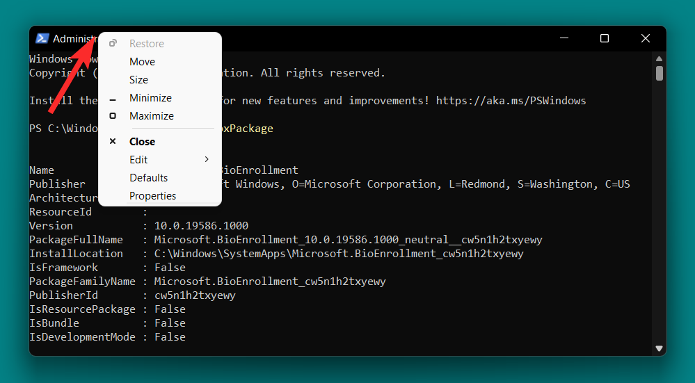
Task: Click the scrollbar down arrow
Action: (659, 348)
